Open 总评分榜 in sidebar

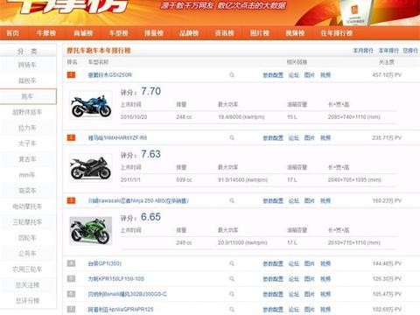coord(27,301)
